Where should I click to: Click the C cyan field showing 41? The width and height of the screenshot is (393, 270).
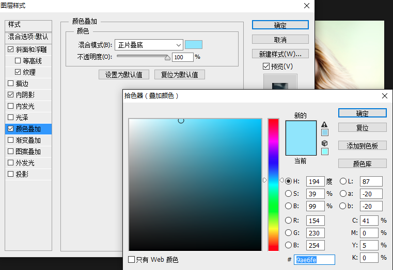[x=369, y=221]
